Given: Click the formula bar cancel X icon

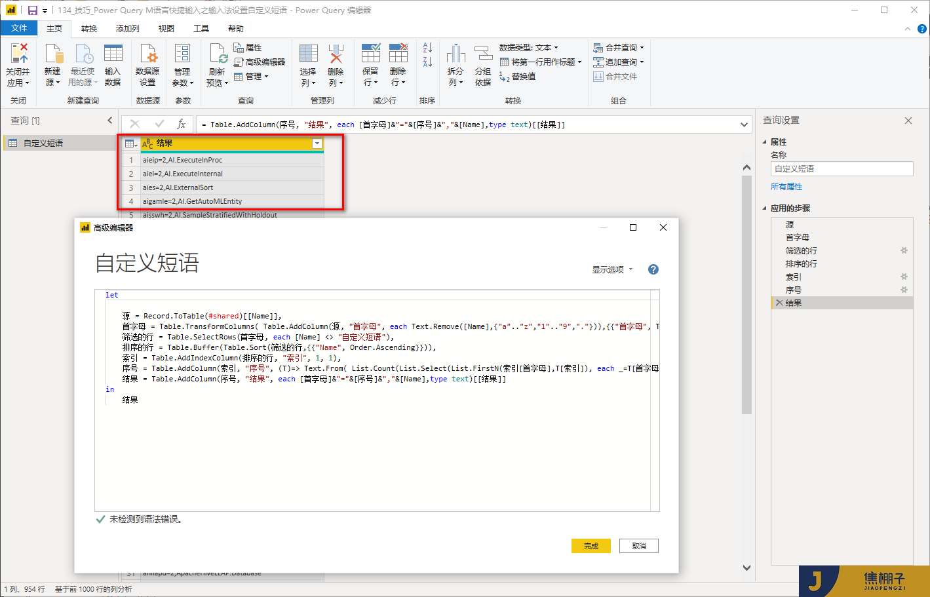Looking at the screenshot, I should point(135,124).
